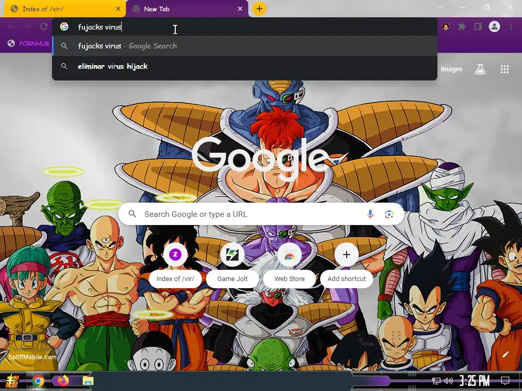Open File Explorer from the taskbar
Image resolution: width=522 pixels, height=391 pixels.
point(88,381)
